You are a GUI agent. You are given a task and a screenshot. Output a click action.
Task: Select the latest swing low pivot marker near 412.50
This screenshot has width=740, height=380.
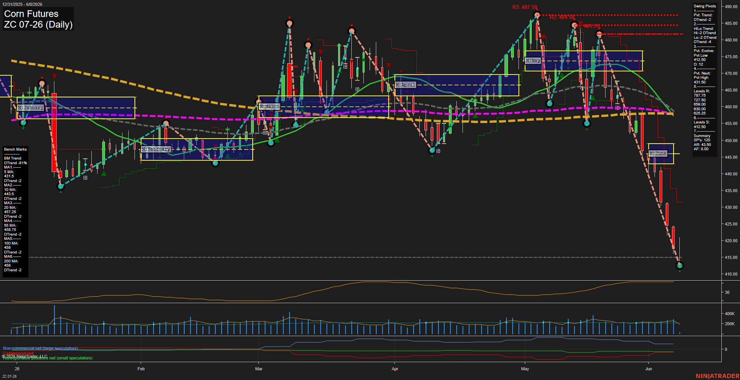[x=680, y=265]
